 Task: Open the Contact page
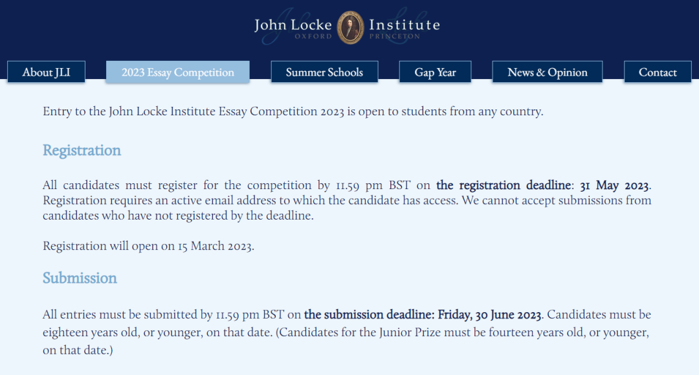pyautogui.click(x=658, y=73)
